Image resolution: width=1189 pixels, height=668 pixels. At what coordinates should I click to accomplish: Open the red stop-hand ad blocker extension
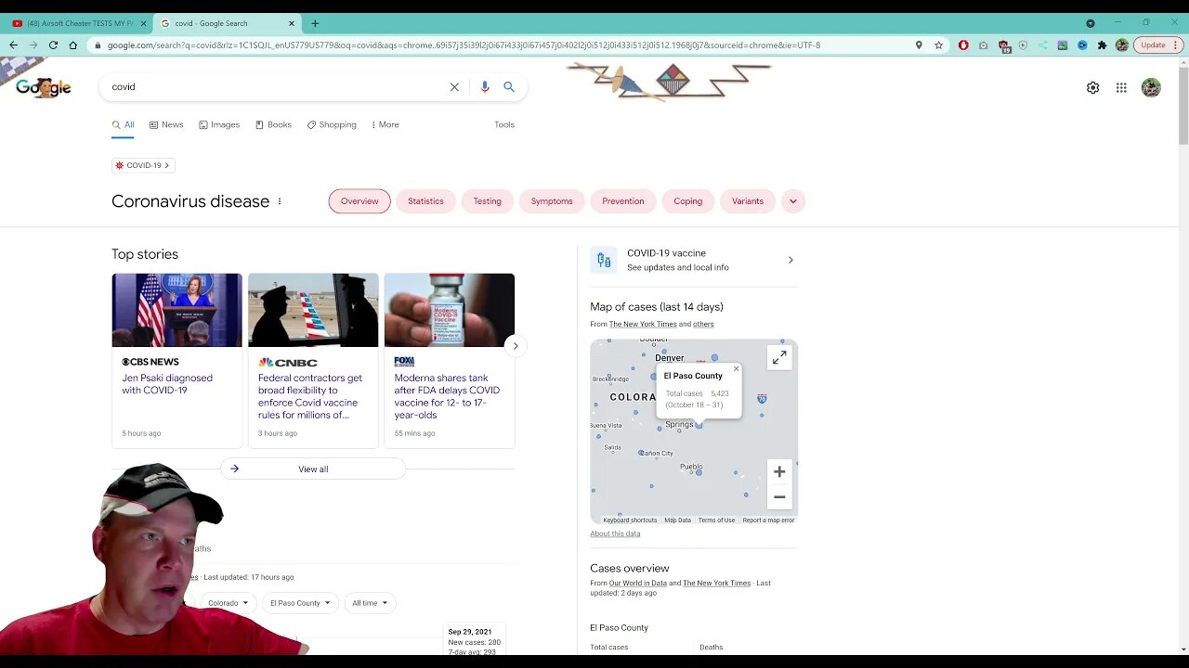click(963, 45)
